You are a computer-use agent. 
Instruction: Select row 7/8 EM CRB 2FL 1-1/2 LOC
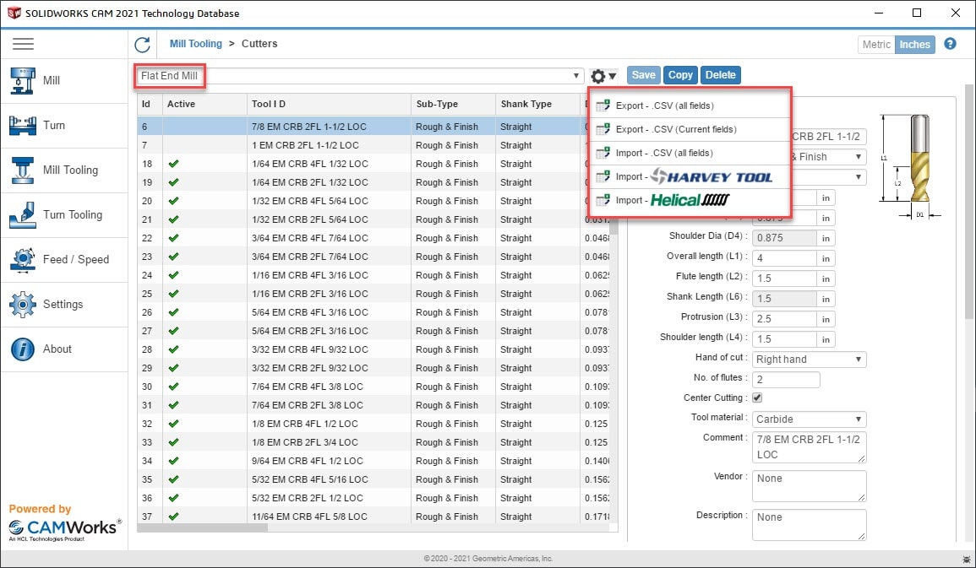pyautogui.click(x=373, y=127)
